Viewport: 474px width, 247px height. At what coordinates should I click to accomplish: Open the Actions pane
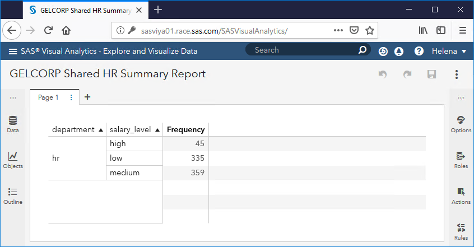461,195
